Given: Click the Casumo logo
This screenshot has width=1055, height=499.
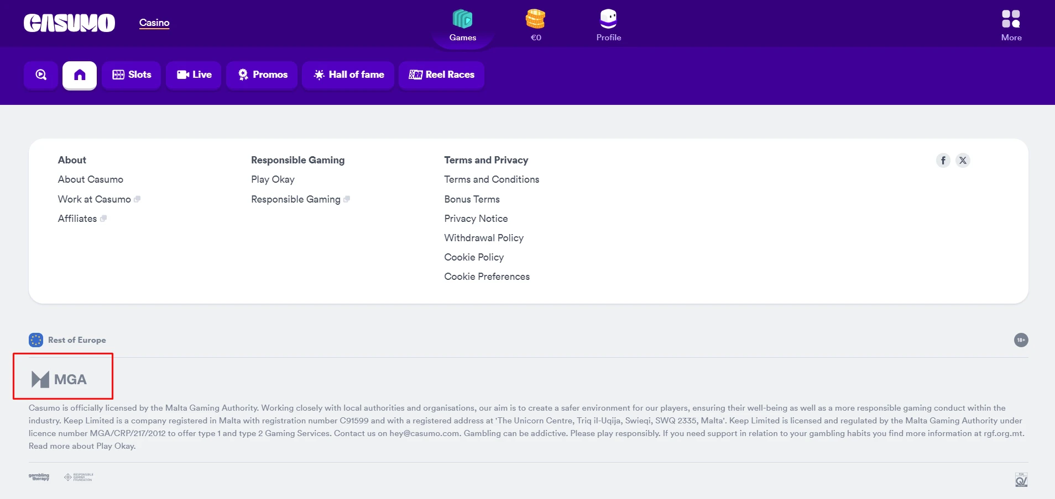Looking at the screenshot, I should [69, 23].
